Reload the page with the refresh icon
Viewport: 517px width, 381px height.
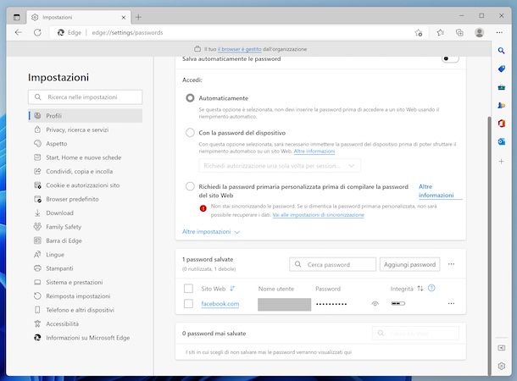[x=37, y=32]
